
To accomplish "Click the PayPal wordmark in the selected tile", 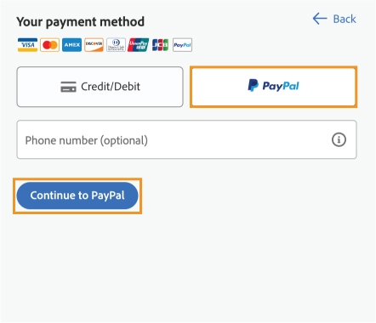I will (281, 86).
